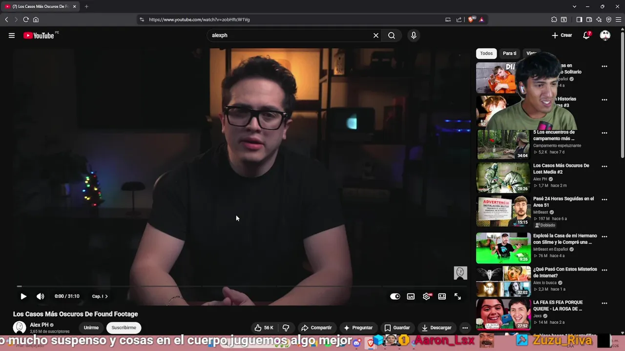Open the Alex PH channel name link
This screenshot has width=625, height=351.
coord(39,325)
